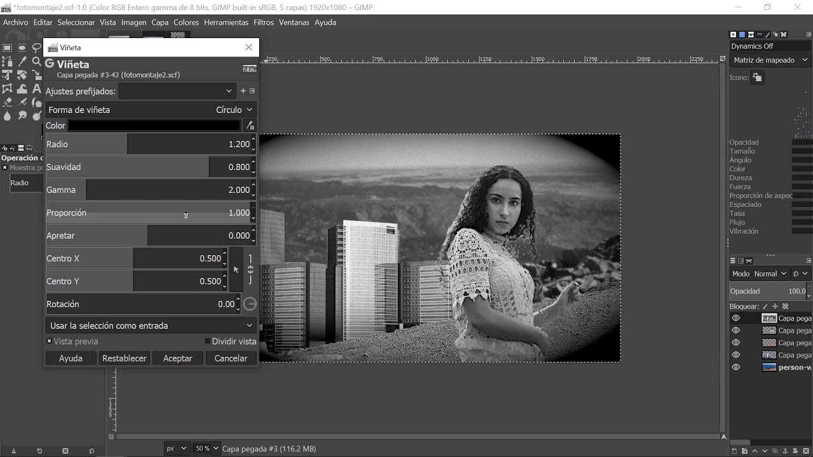Viewport: 813px width, 457px height.
Task: Open the Editar menu
Action: click(43, 22)
